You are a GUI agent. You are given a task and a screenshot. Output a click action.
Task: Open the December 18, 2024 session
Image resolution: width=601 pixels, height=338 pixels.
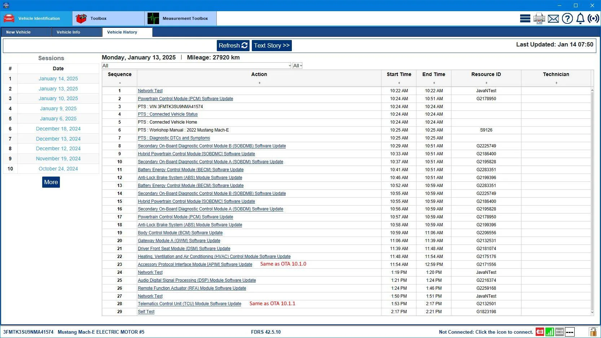coord(58,129)
